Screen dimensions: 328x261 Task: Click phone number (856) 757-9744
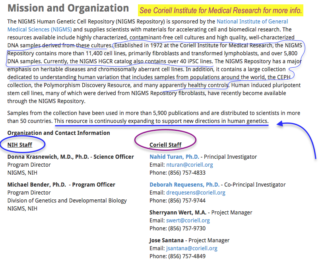click(x=188, y=201)
